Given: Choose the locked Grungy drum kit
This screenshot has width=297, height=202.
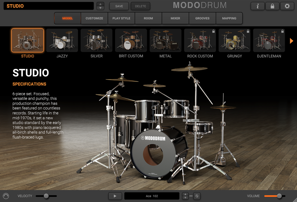Looking at the screenshot, I should tap(234, 40).
